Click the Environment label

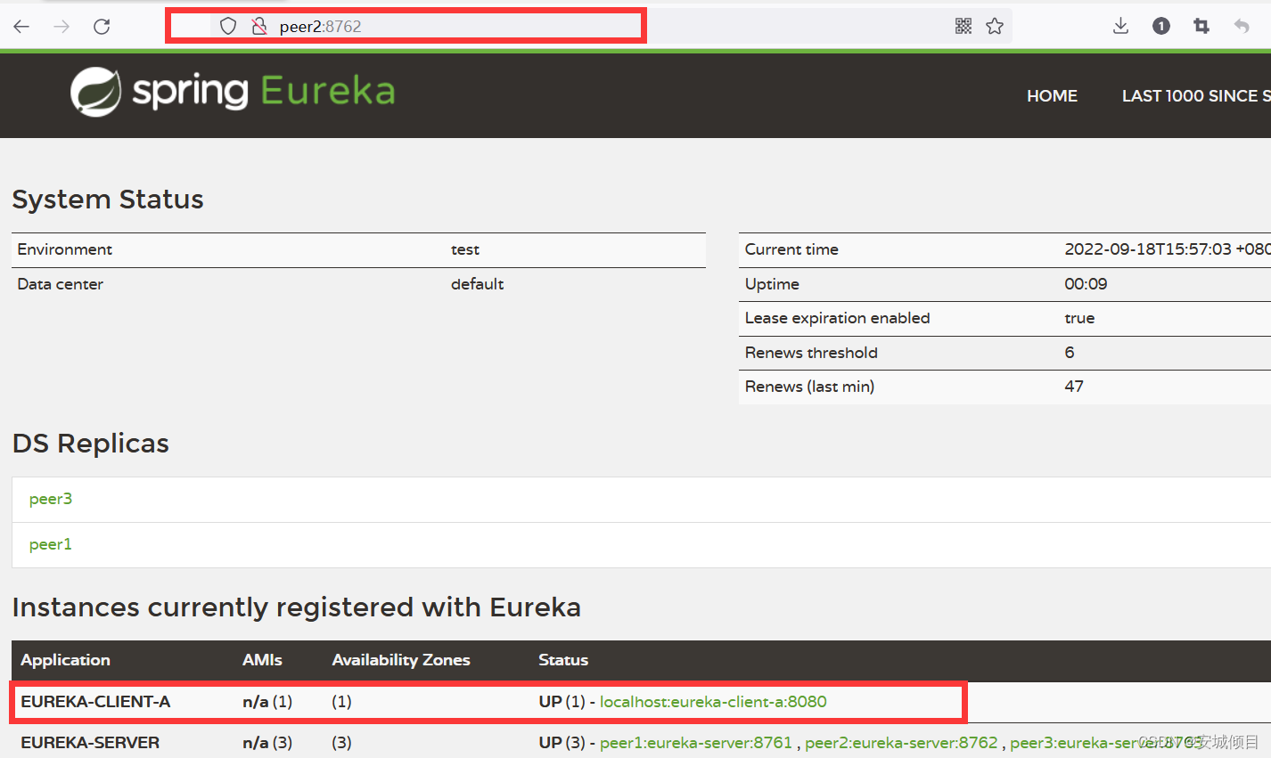(x=65, y=249)
